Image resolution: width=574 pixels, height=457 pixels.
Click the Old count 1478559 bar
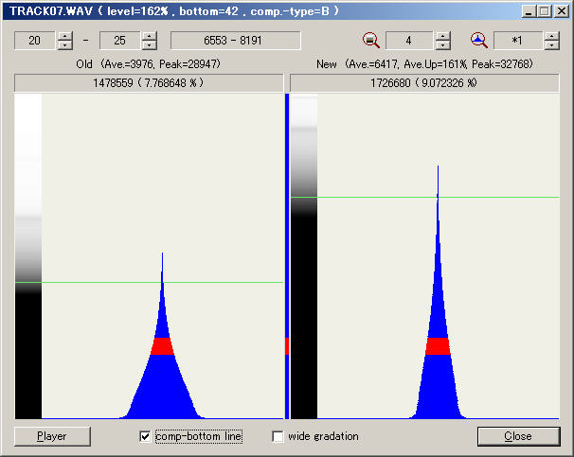[149, 83]
